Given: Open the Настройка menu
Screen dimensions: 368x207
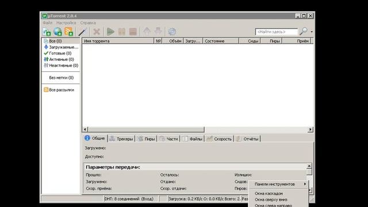Looking at the screenshot, I should point(66,23).
